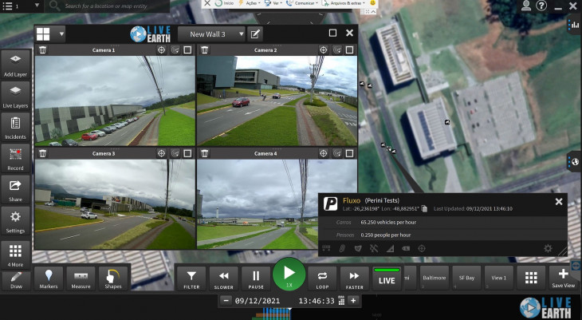582x320 pixels.
Task: Expand the New Wall 3 dropdown
Action: point(211,34)
